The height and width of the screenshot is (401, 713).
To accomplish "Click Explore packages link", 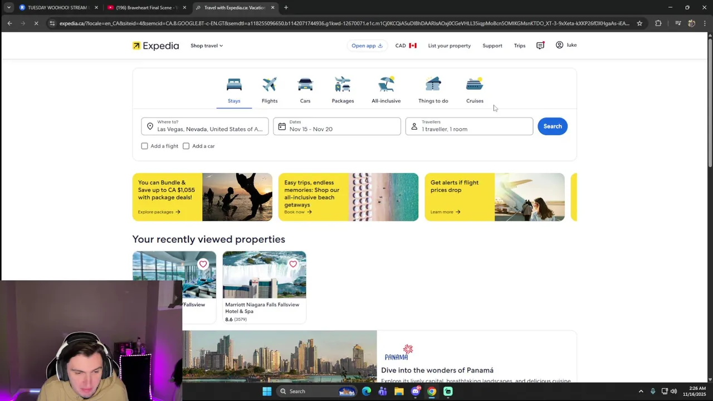I will tap(159, 212).
